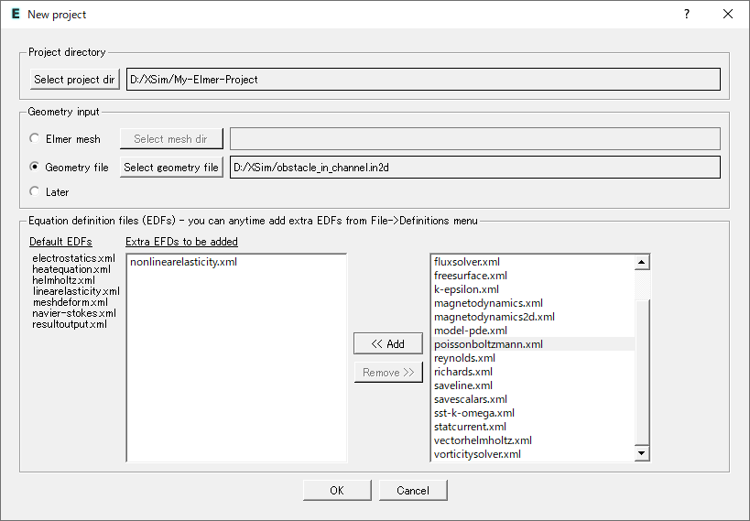Confirm the dialog with OK
This screenshot has height=521, width=750.
pyautogui.click(x=337, y=491)
